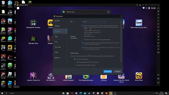
Task: Click Windows taskbar search icon
Action: (6, 93)
